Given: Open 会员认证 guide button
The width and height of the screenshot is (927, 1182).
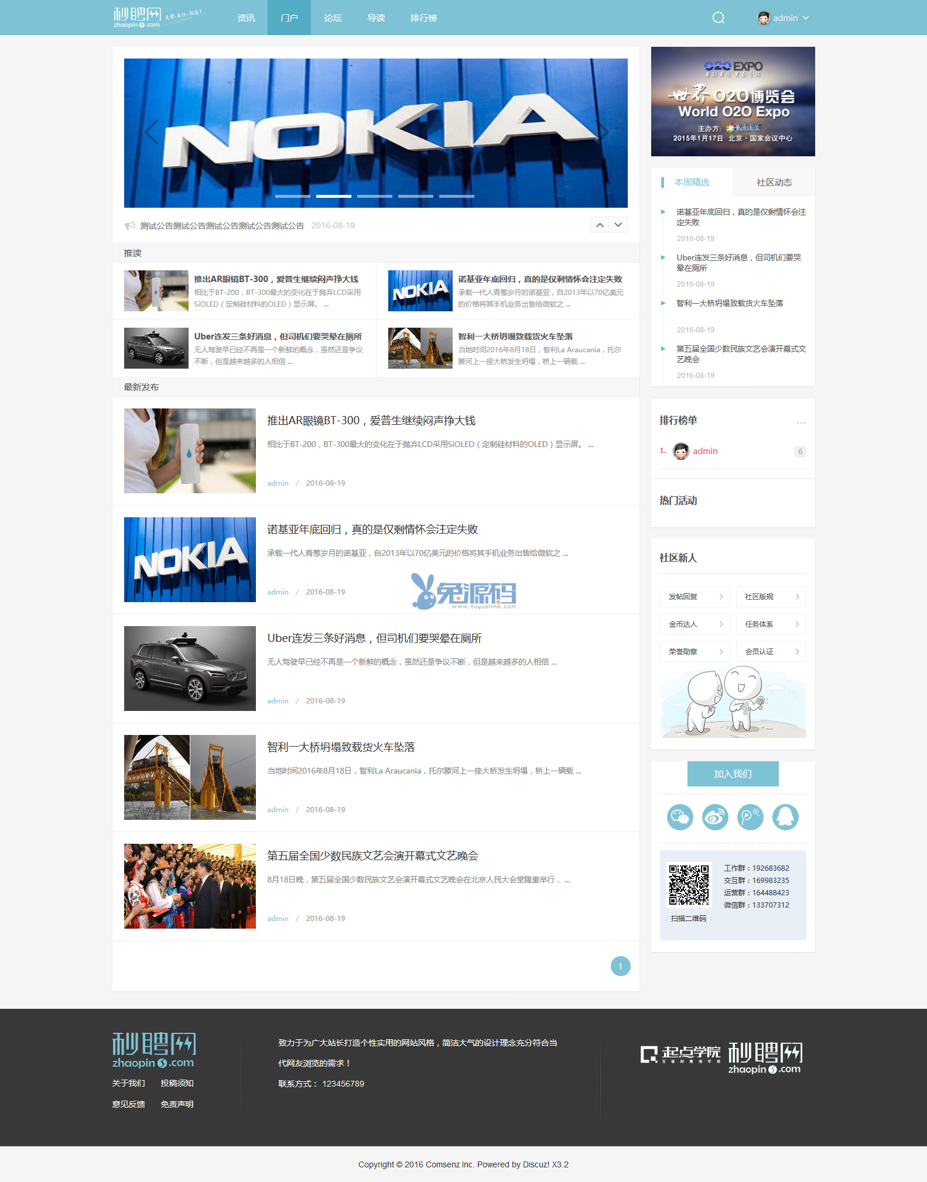Looking at the screenshot, I should pyautogui.click(x=771, y=652).
